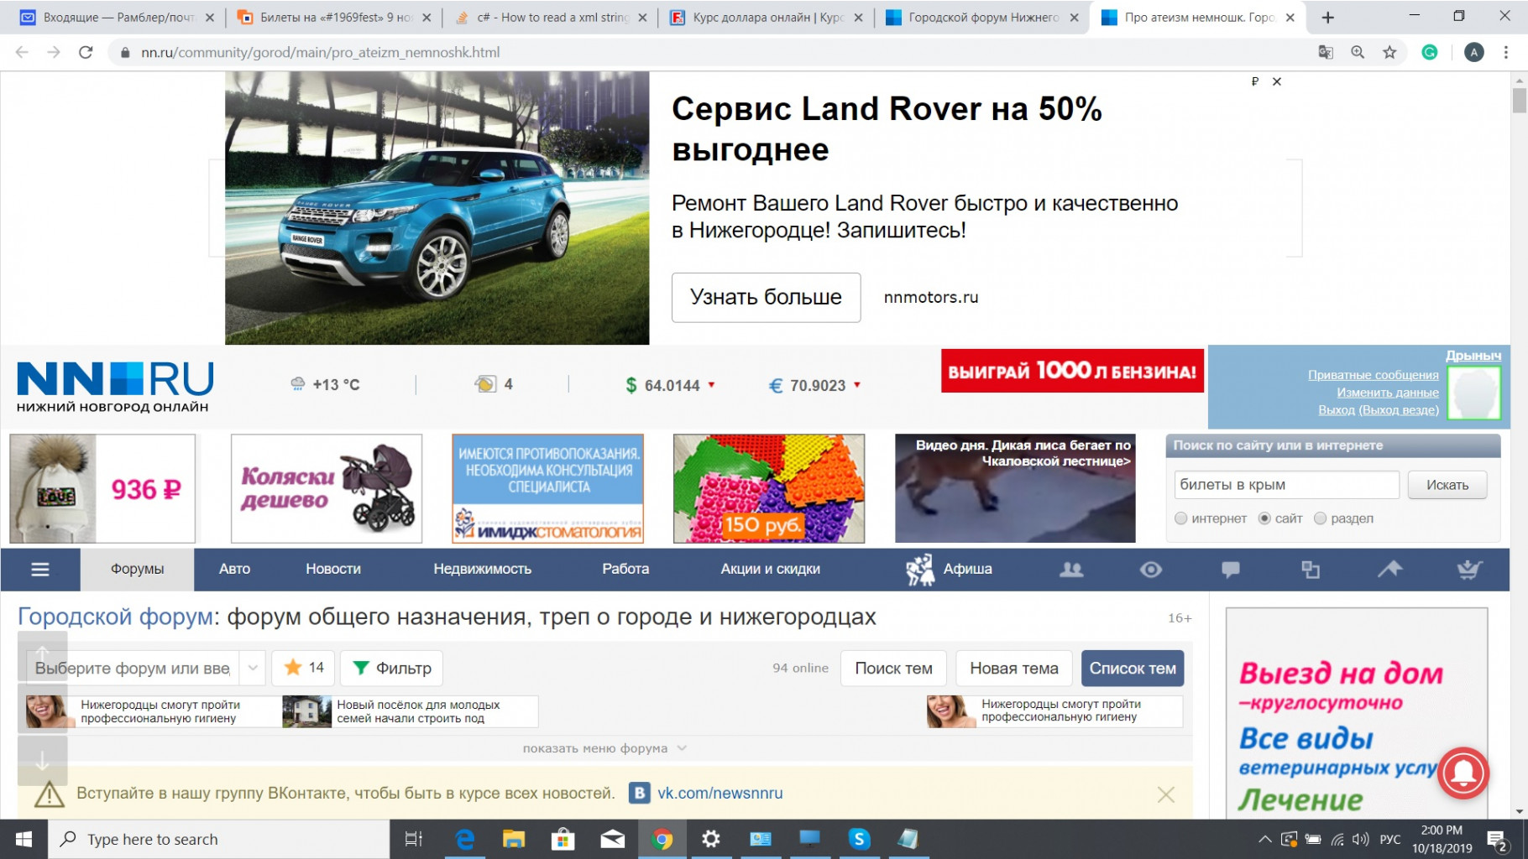This screenshot has width=1528, height=859.
Task: Click the eye icon in navigation bar
Action: click(1151, 570)
